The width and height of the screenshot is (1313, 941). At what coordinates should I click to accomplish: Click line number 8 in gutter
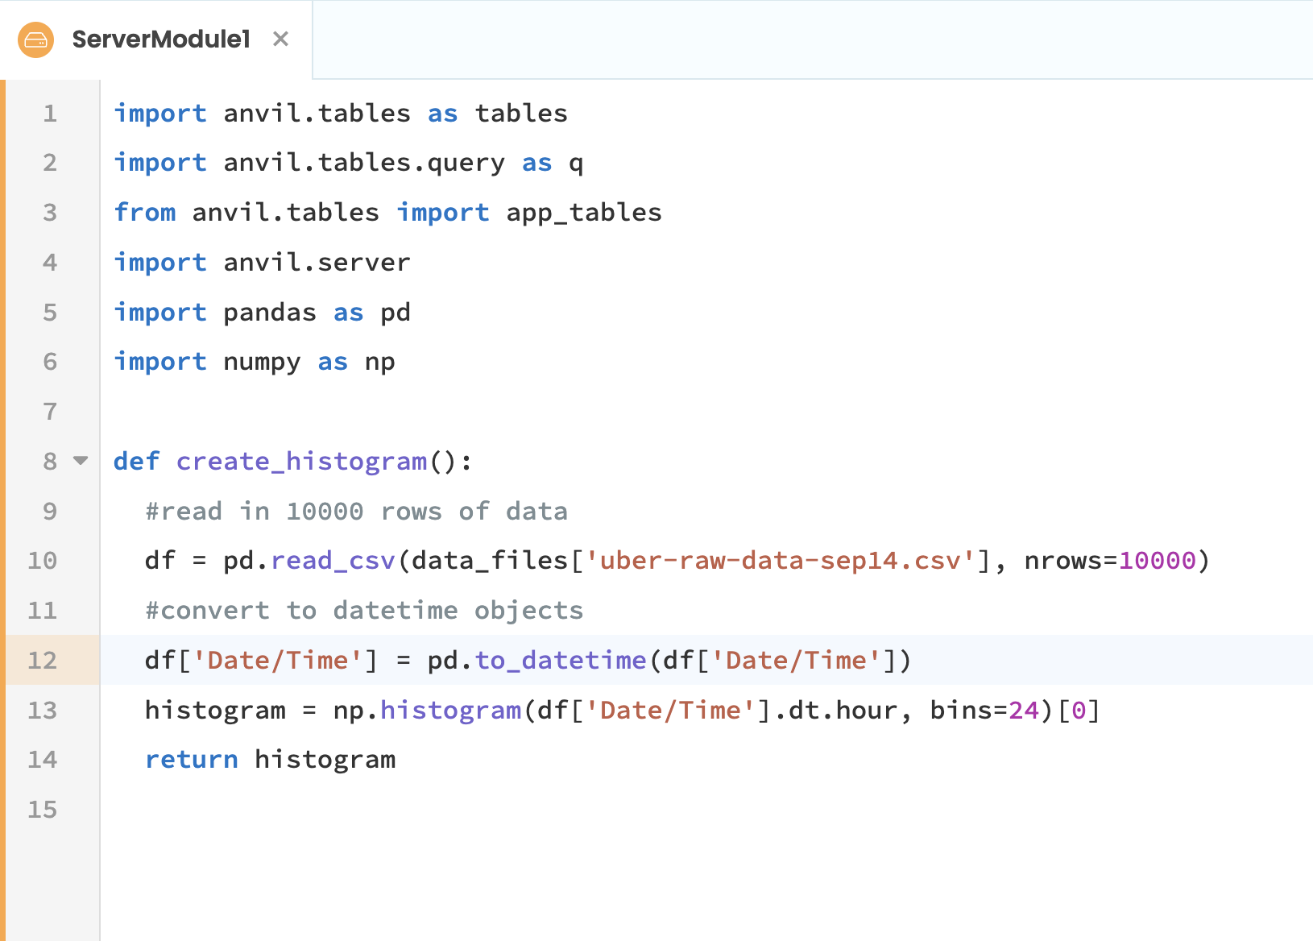click(50, 462)
